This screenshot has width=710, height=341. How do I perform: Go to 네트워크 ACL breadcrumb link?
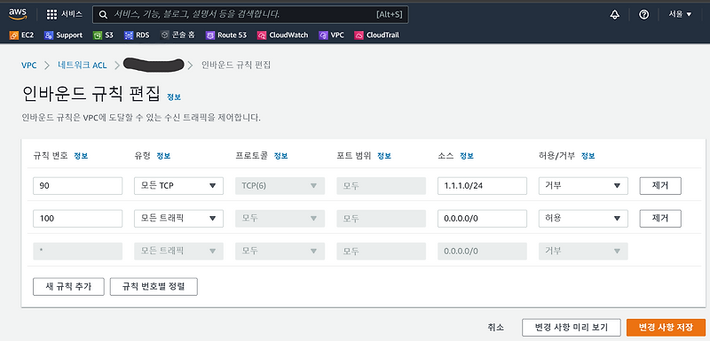point(82,65)
